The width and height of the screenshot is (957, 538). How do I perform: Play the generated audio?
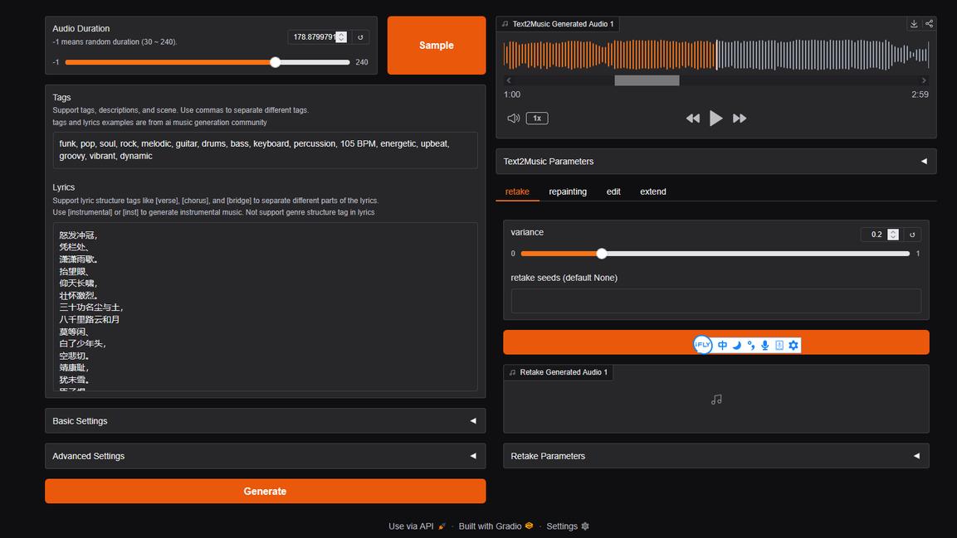pyautogui.click(x=716, y=119)
